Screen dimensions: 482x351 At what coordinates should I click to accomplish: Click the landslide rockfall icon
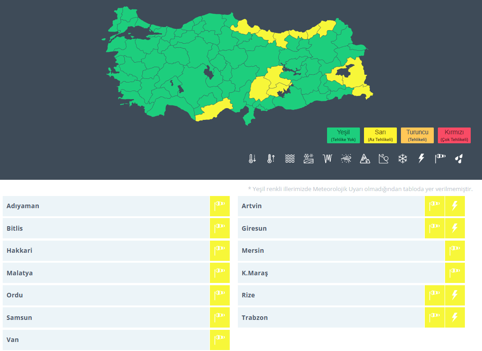pyautogui.click(x=383, y=159)
